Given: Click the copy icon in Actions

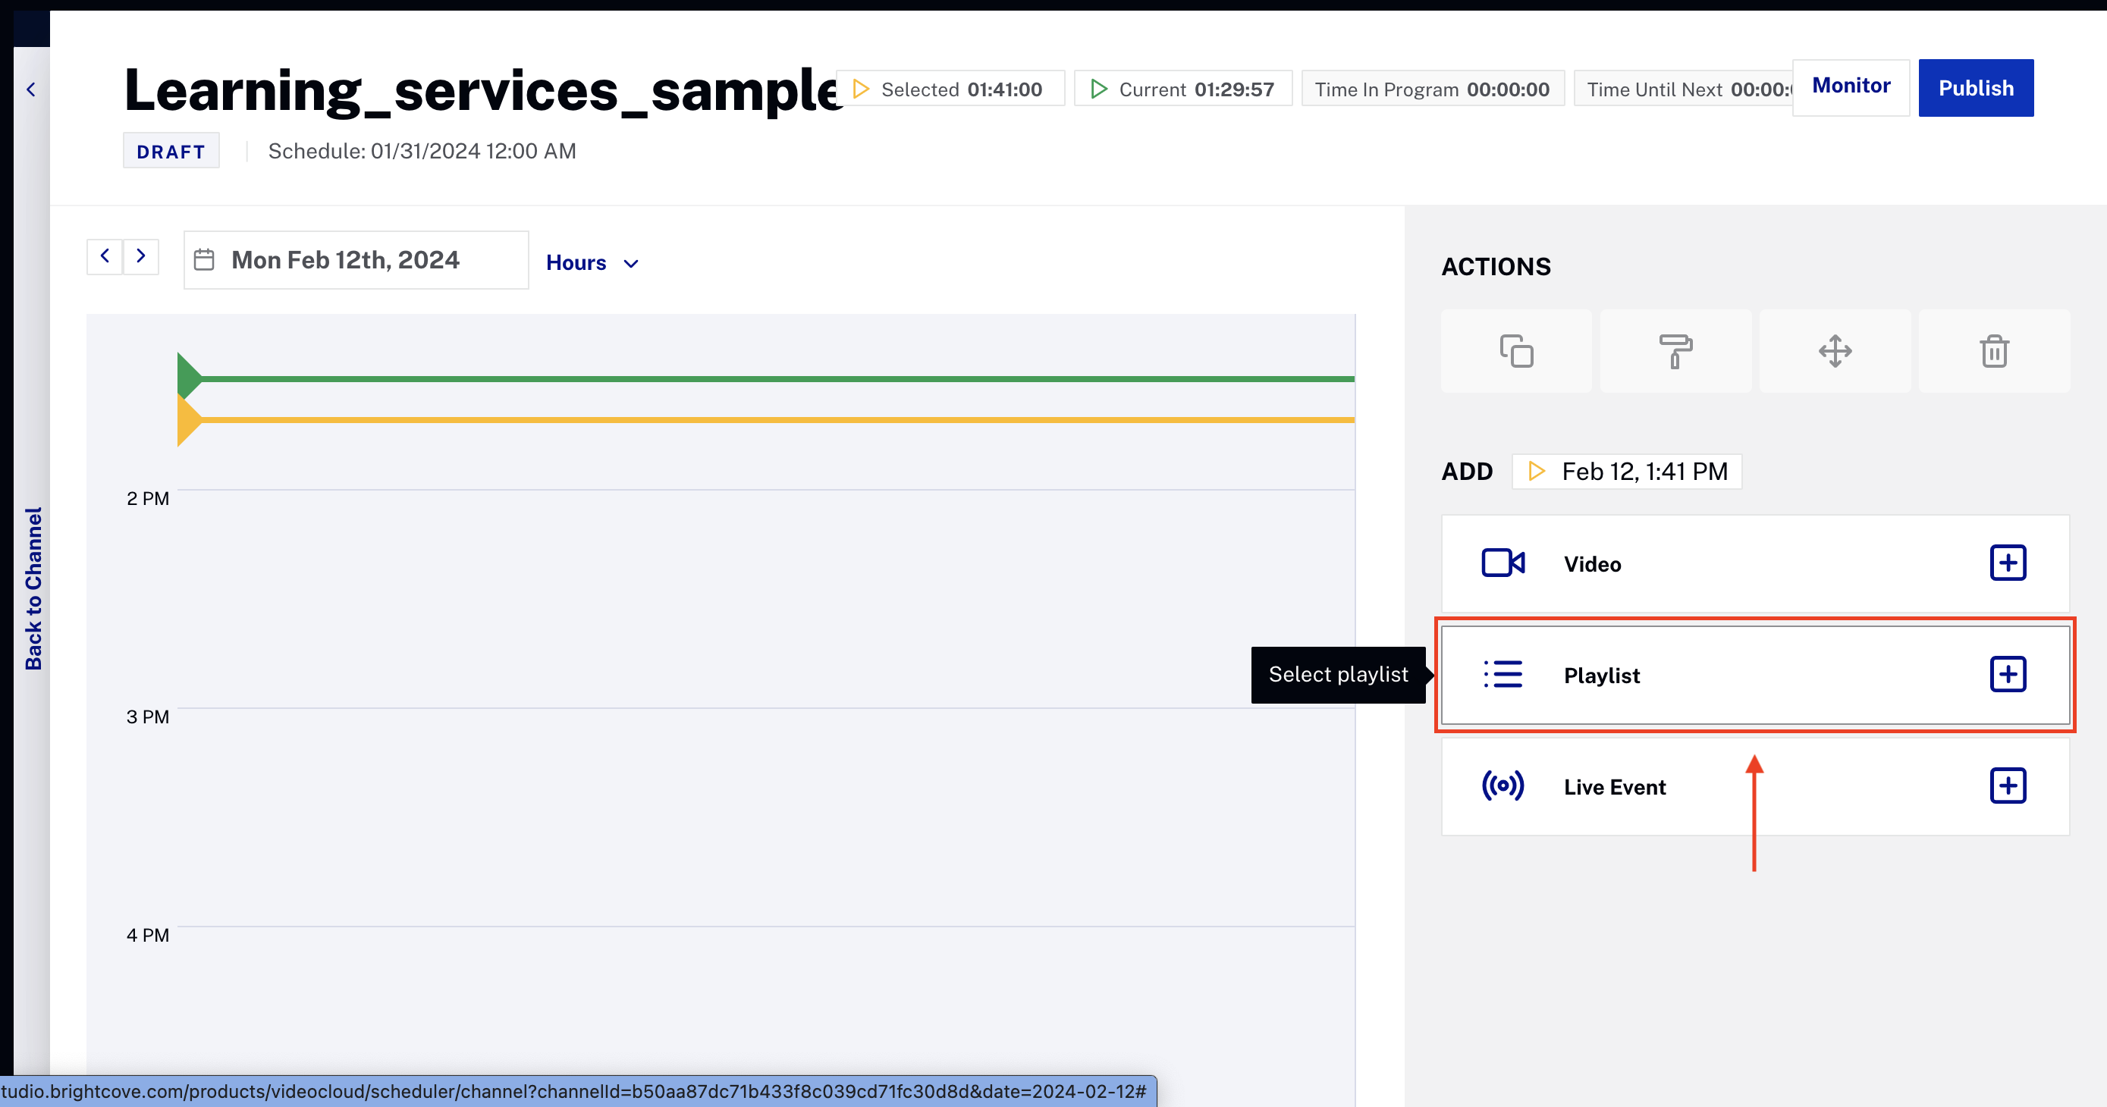Looking at the screenshot, I should (x=1515, y=352).
